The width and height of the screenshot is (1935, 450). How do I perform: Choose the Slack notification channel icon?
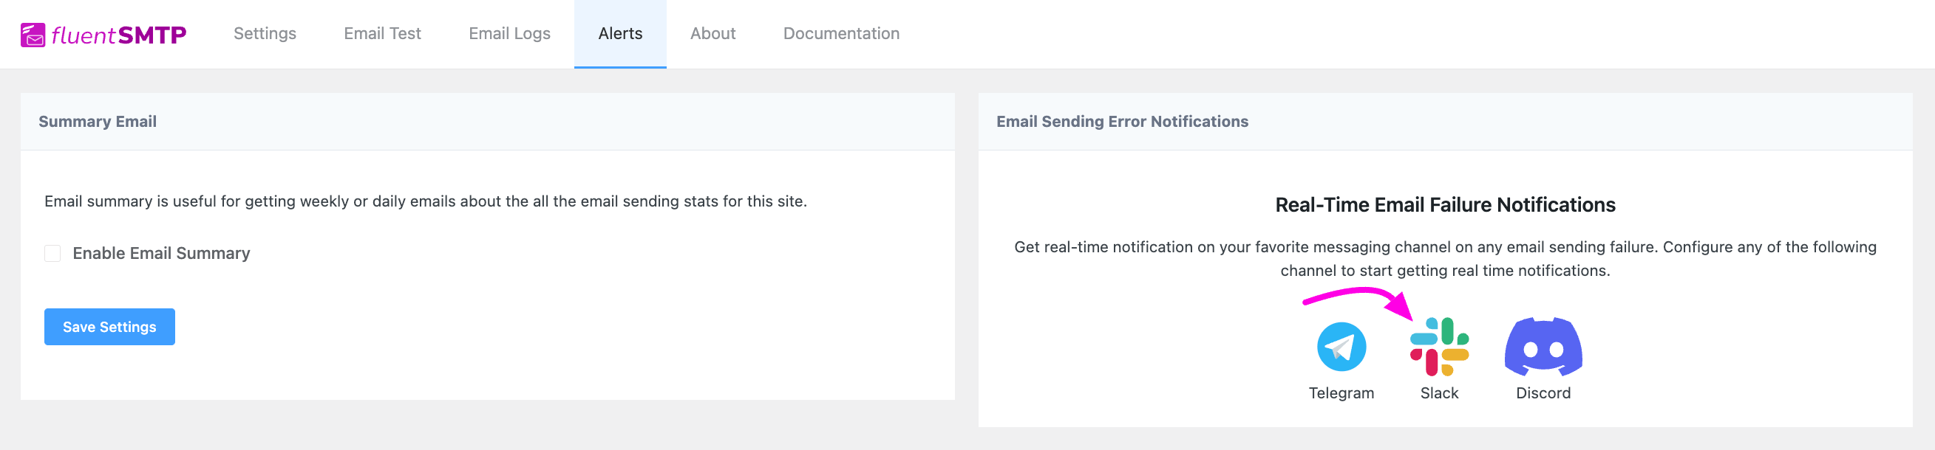(x=1439, y=347)
